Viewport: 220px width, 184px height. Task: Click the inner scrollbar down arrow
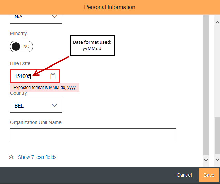[206, 160]
